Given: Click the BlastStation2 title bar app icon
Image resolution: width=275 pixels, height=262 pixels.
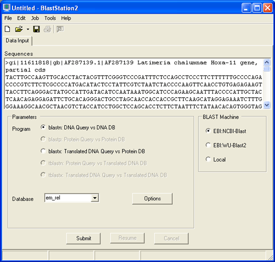Looking at the screenshot, I should pyautogui.click(x=7, y=8).
